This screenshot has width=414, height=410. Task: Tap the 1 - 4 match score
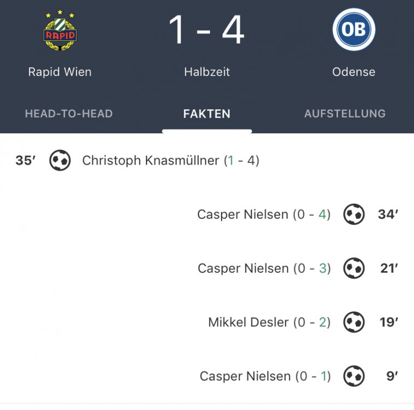click(x=207, y=30)
